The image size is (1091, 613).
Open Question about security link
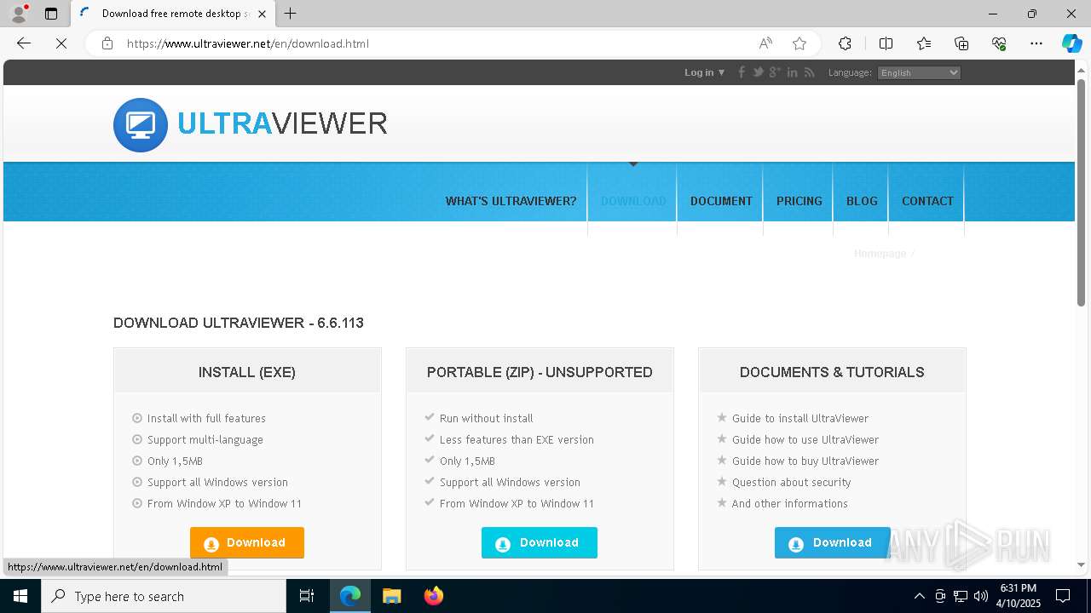[792, 482]
